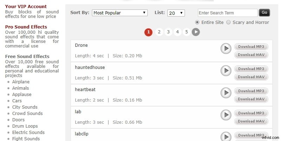Select the Scary and Horror radio option
Viewport: 286px width, 141px height.
coord(228,22)
